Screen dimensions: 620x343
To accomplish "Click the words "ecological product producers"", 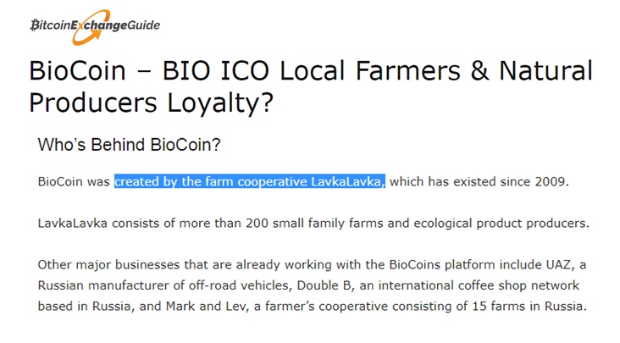I will [501, 224].
